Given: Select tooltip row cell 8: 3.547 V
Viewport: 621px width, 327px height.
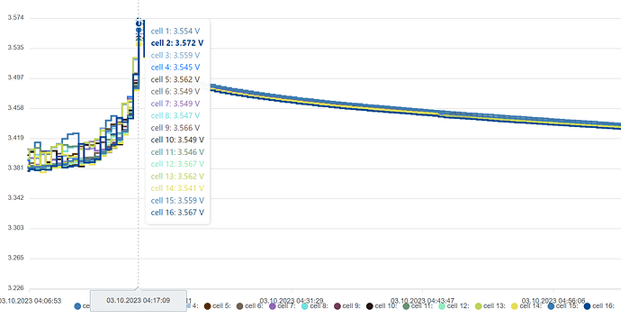Looking at the screenshot, I should pos(175,115).
